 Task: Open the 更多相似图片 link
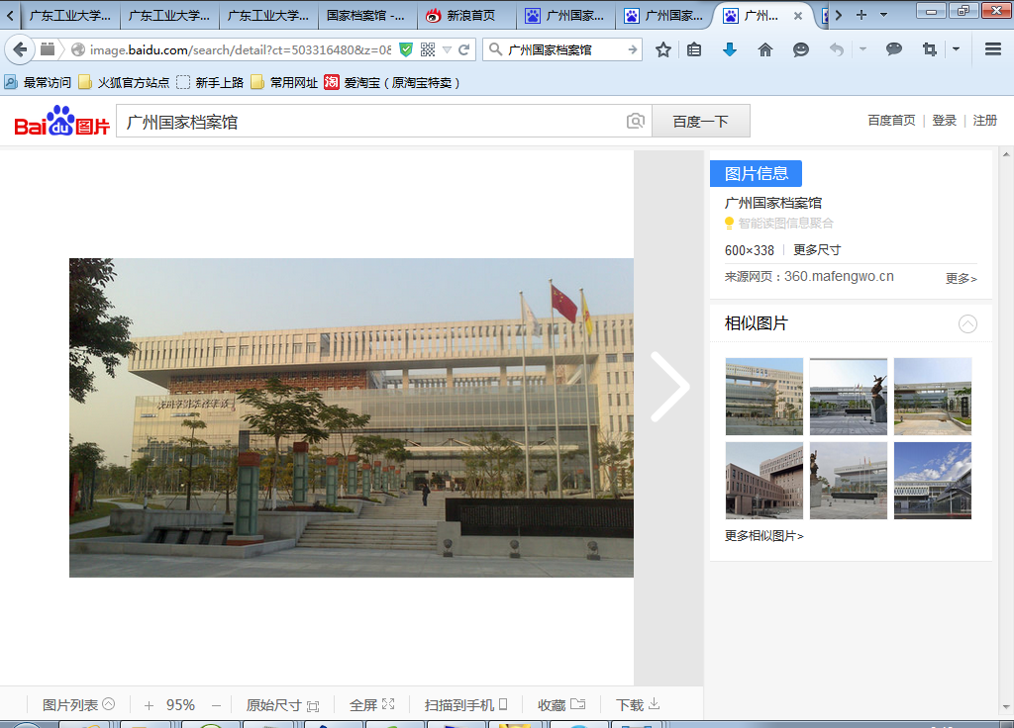764,536
